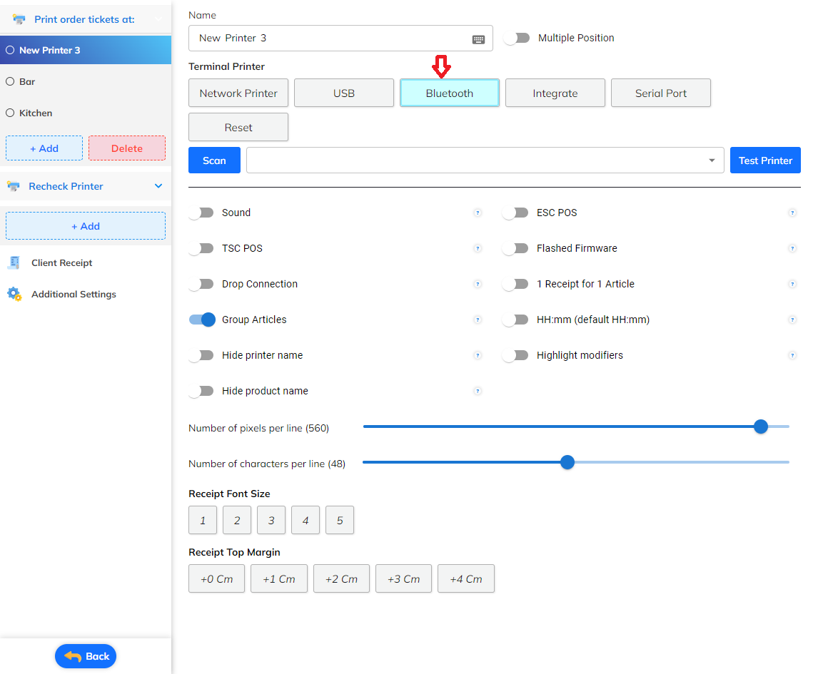Add a new order ticket printer

coord(44,148)
